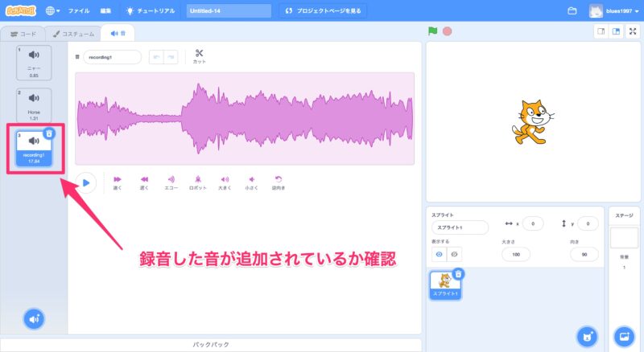Viewport: 644px width, 352px height.
Task: Select the Horse sound thumbnail
Action: pyautogui.click(x=34, y=104)
